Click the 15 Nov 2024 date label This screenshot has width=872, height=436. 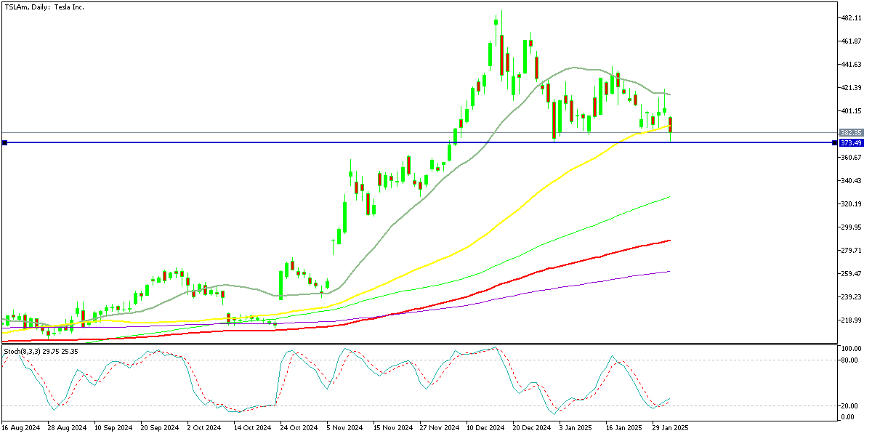point(392,428)
